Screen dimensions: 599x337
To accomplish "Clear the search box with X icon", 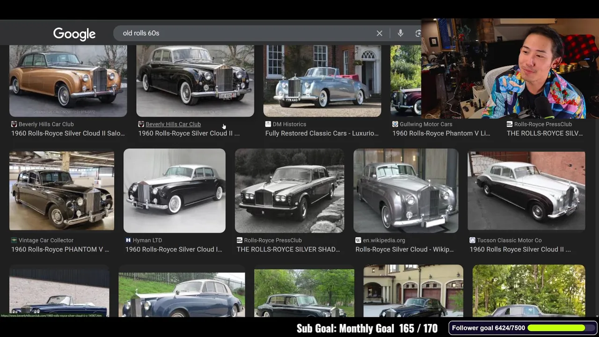I will tap(380, 33).
